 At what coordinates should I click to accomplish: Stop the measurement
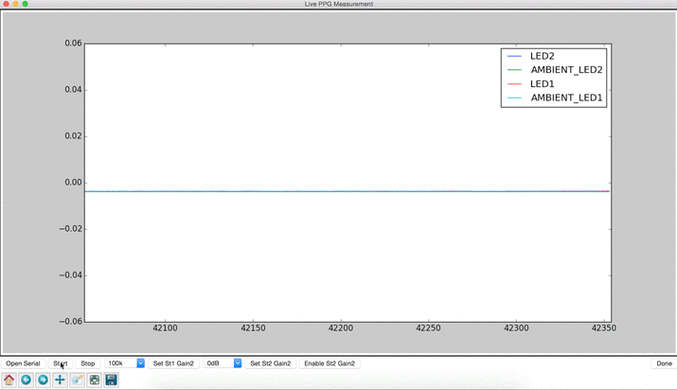coord(88,363)
